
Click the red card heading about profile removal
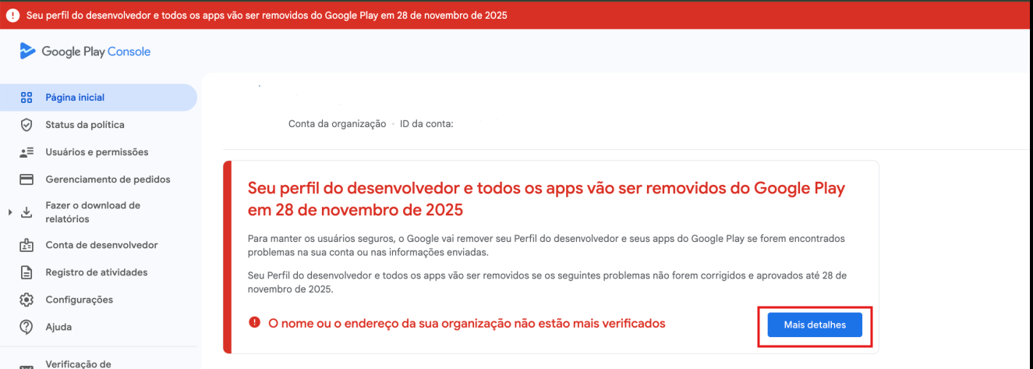point(546,199)
